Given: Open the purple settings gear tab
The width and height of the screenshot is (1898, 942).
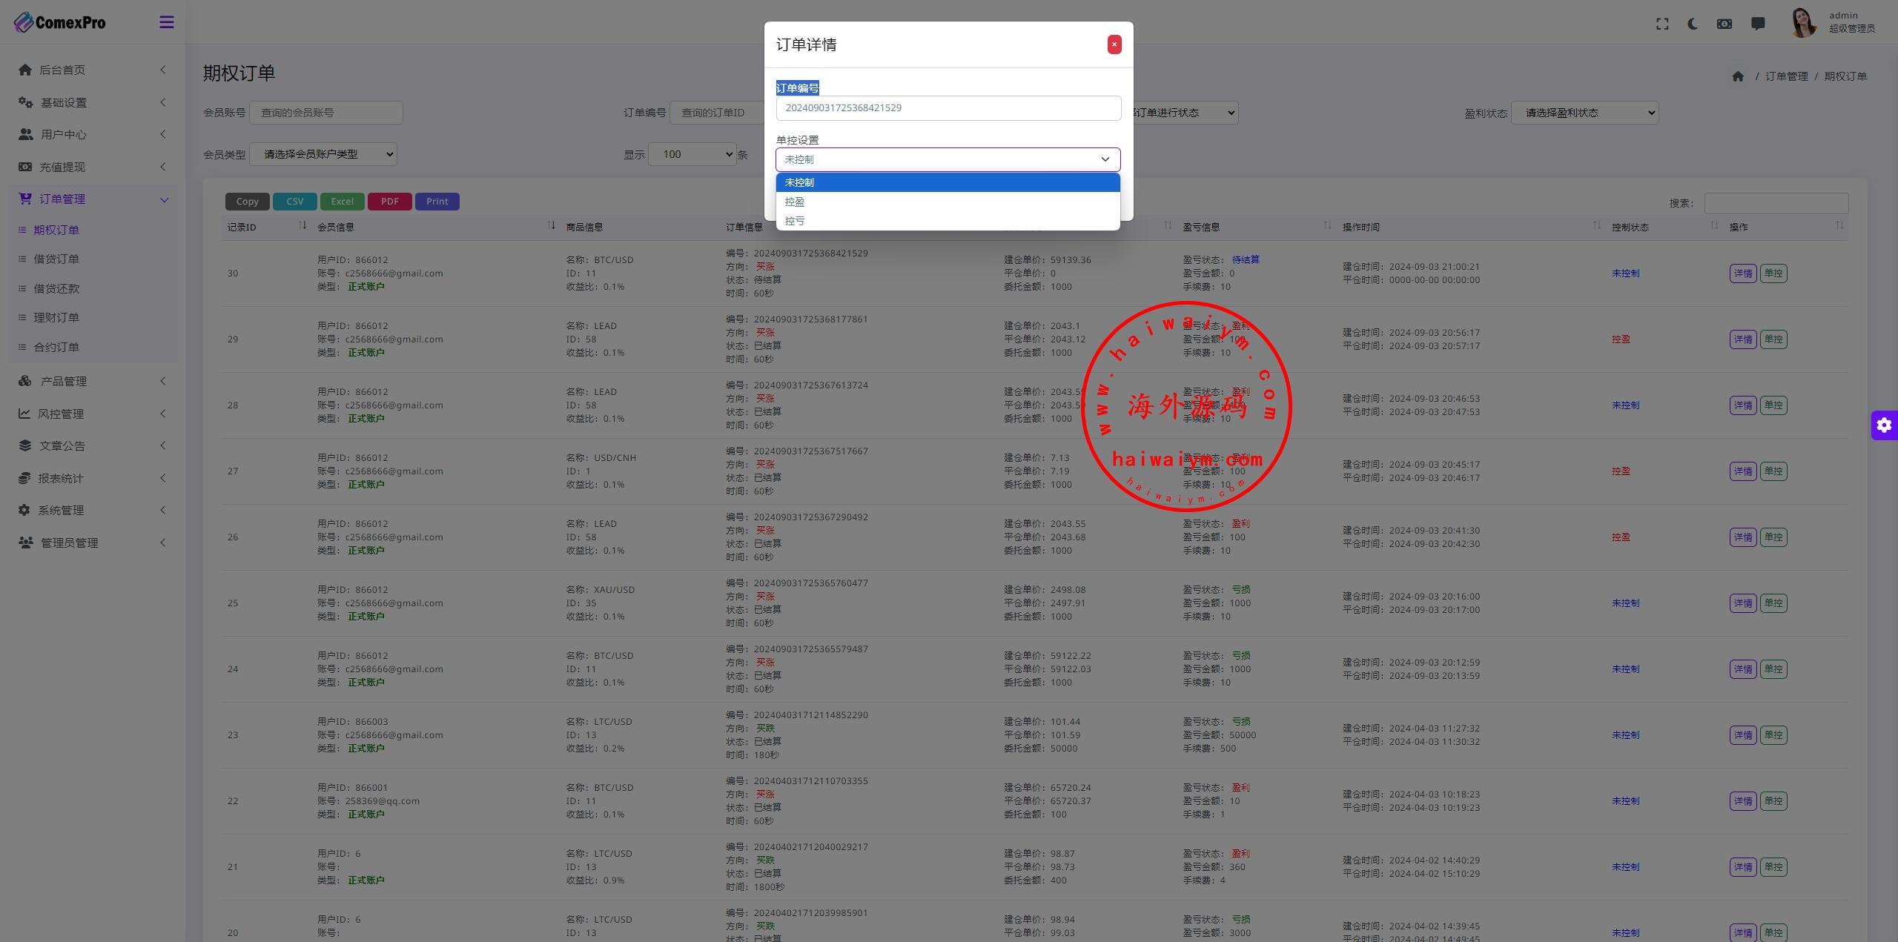Looking at the screenshot, I should [1884, 425].
